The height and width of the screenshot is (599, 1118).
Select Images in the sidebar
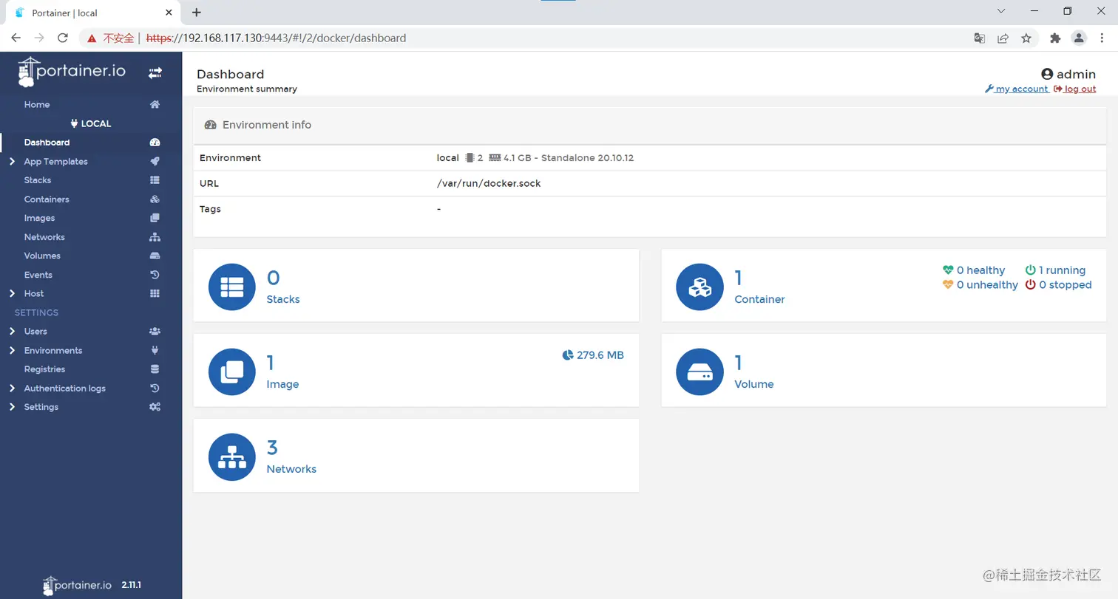coord(91,218)
